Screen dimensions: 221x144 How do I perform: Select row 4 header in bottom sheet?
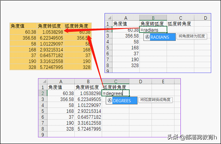[x=43, y=105]
